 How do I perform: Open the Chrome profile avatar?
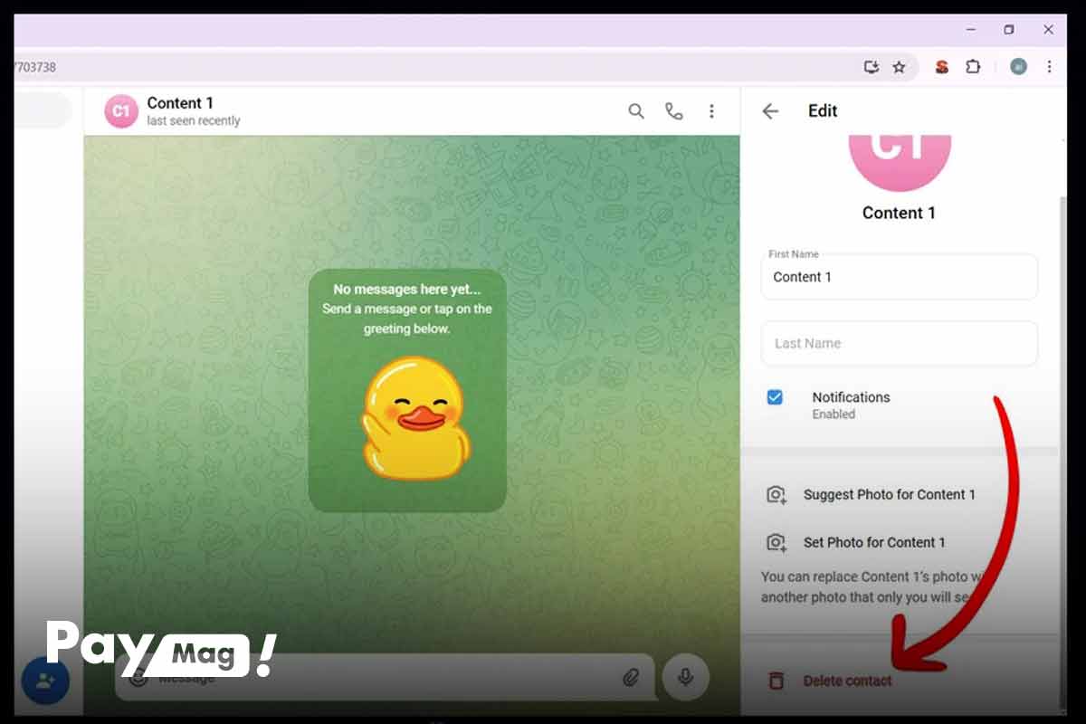(x=1019, y=67)
